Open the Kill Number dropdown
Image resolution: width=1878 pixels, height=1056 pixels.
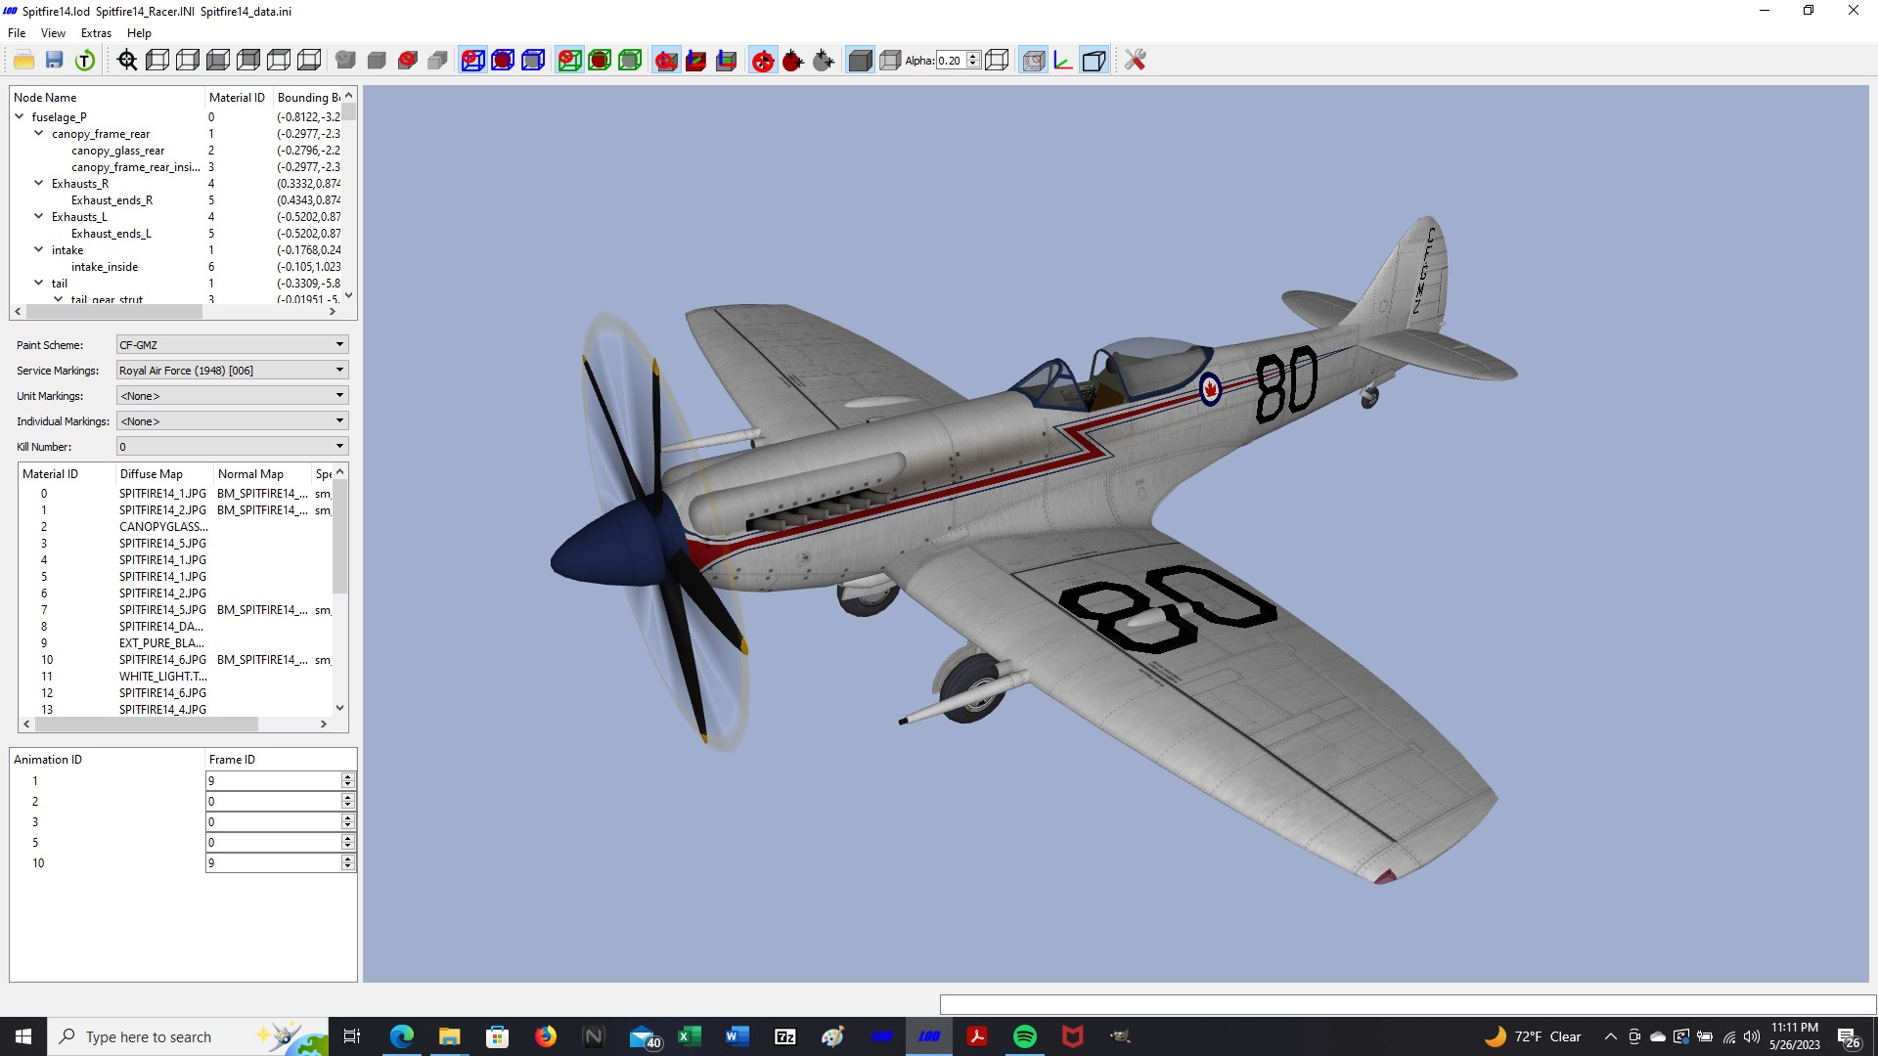(x=232, y=447)
